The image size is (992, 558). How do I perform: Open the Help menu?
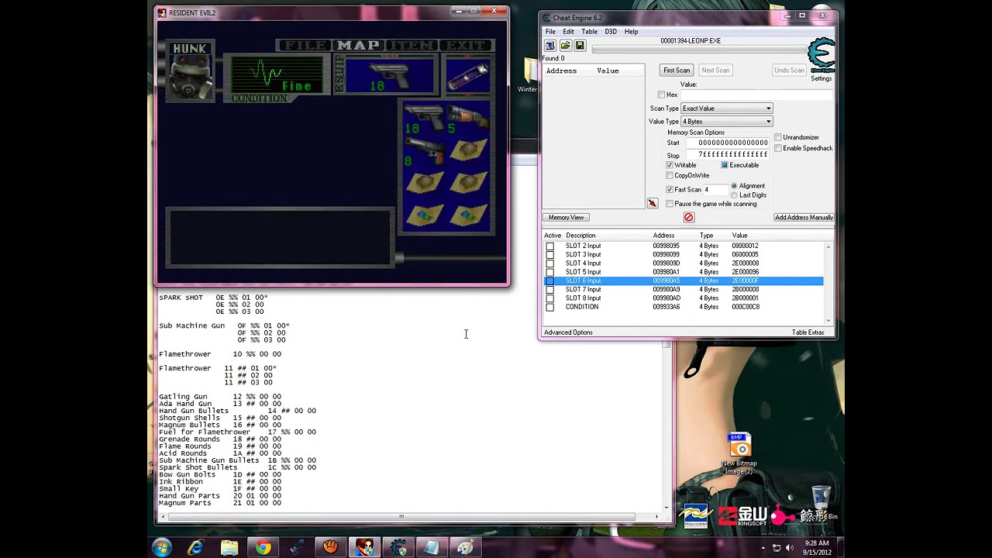pos(632,32)
